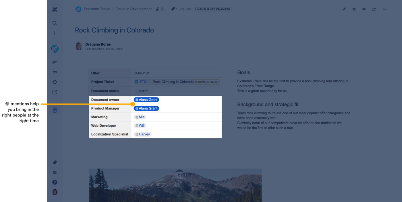Click the @Will mention
The height and width of the screenshot is (202, 402).
tap(140, 125)
